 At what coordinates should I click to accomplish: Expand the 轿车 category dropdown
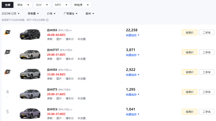[24, 5]
